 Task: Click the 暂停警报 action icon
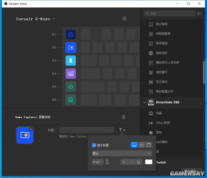click(151, 44)
